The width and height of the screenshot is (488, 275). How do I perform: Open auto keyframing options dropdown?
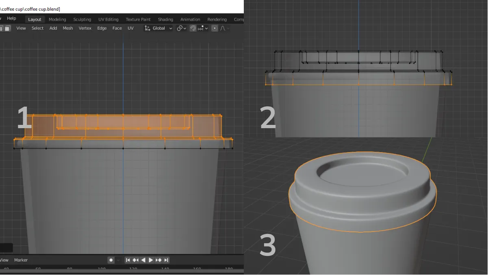pyautogui.click(x=118, y=260)
